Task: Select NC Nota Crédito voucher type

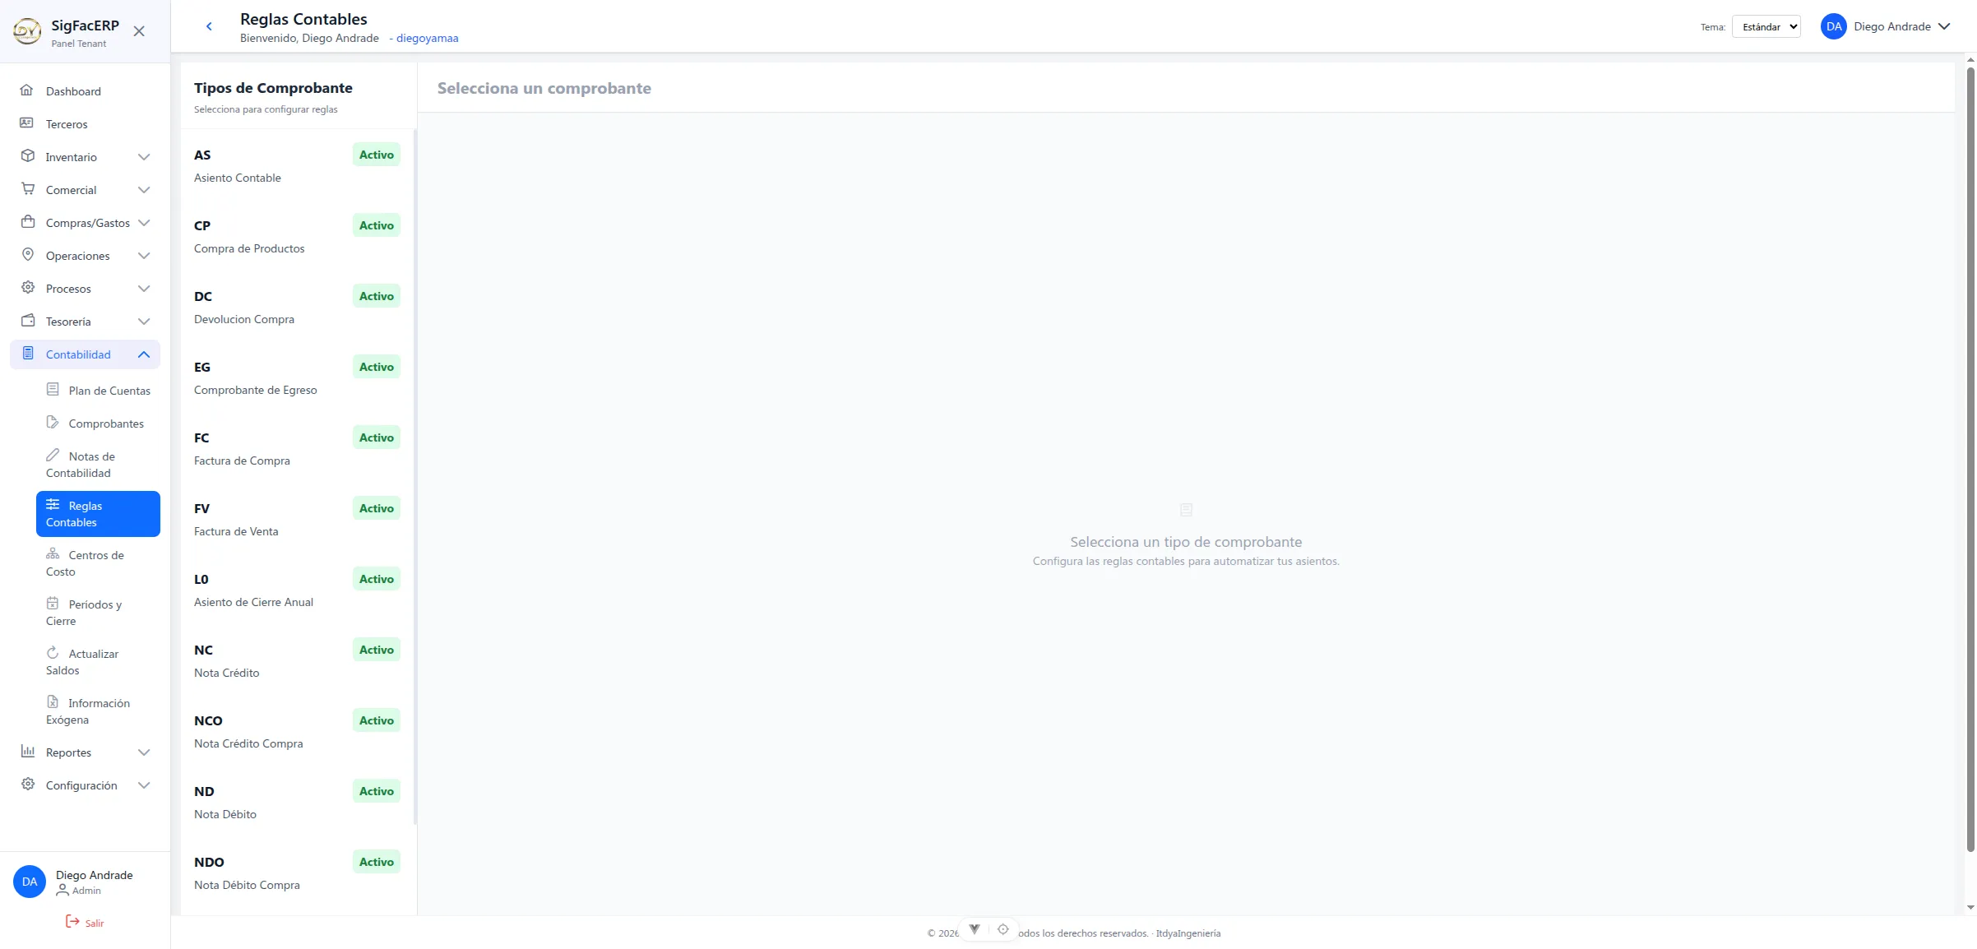Action: tap(297, 660)
